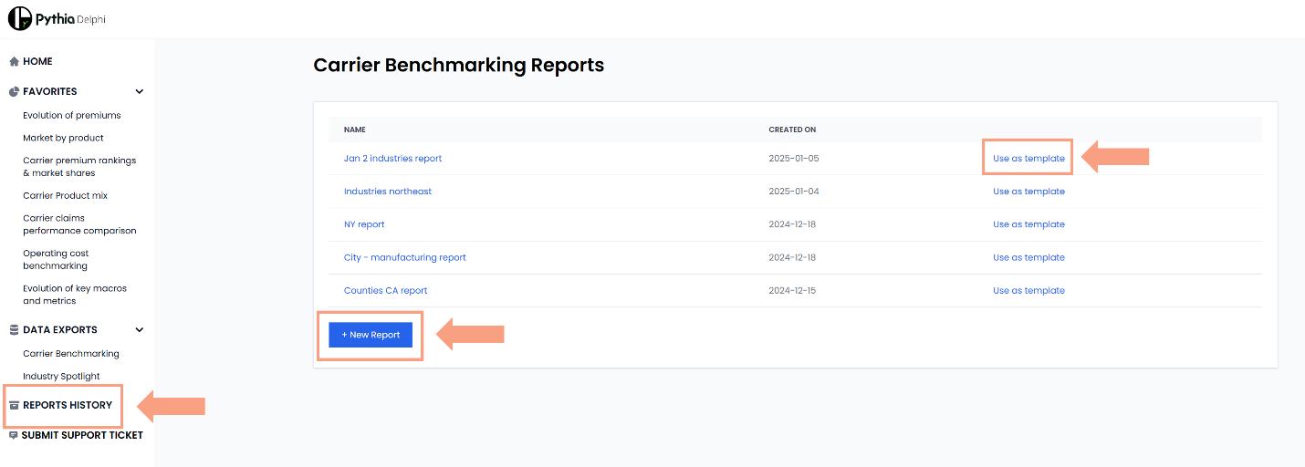The height and width of the screenshot is (467, 1305).
Task: Click the Submit Support Ticket chat icon
Action: point(14,436)
